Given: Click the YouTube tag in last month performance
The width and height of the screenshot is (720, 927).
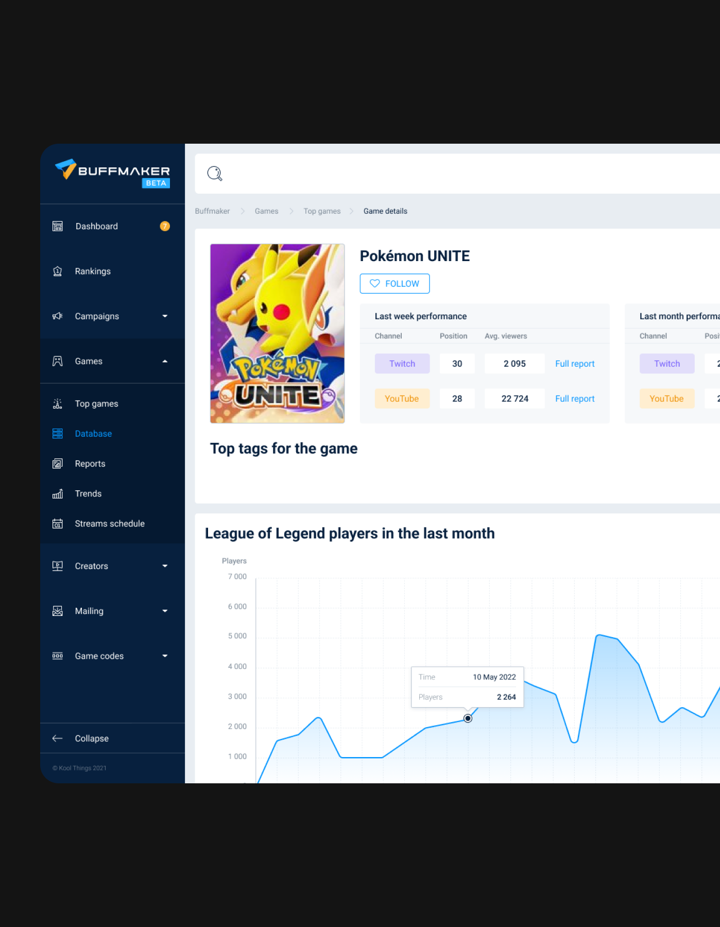Looking at the screenshot, I should [667, 399].
